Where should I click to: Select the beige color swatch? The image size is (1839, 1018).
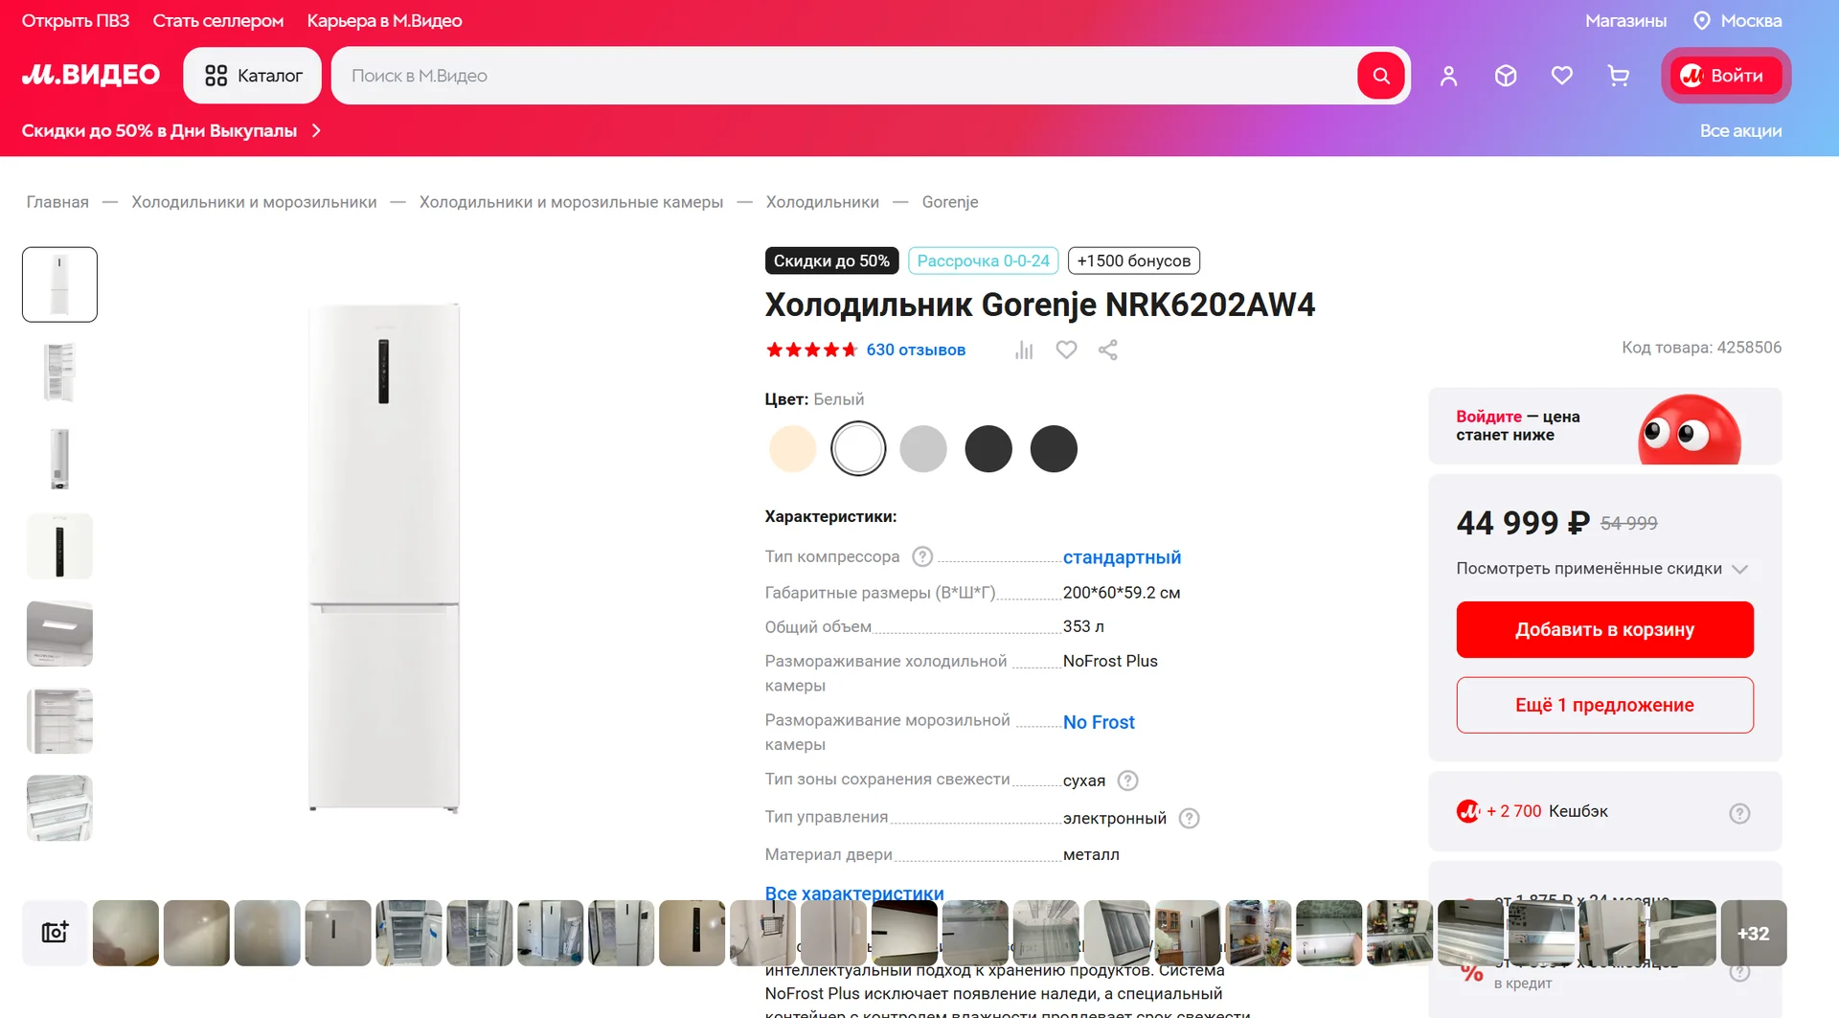(792, 448)
